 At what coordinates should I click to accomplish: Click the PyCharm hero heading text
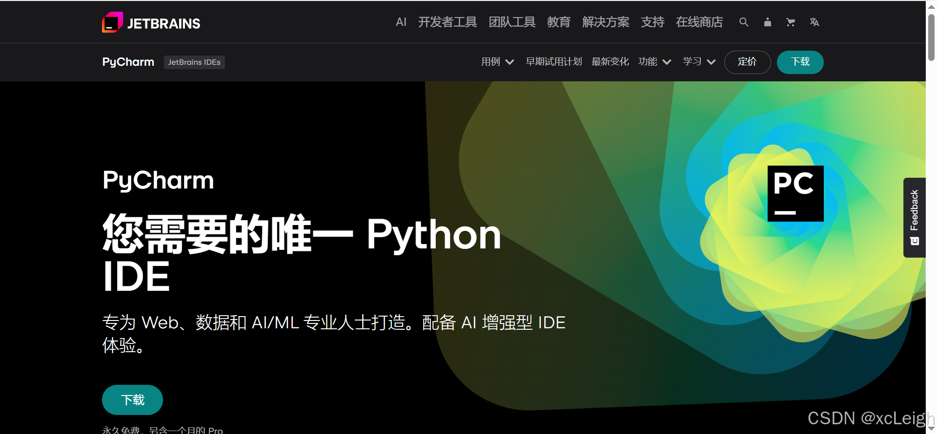point(158,180)
